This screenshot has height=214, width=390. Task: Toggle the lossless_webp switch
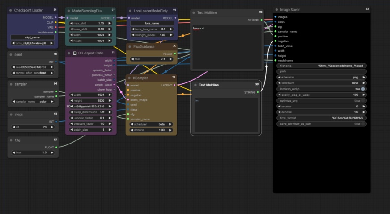point(363,89)
